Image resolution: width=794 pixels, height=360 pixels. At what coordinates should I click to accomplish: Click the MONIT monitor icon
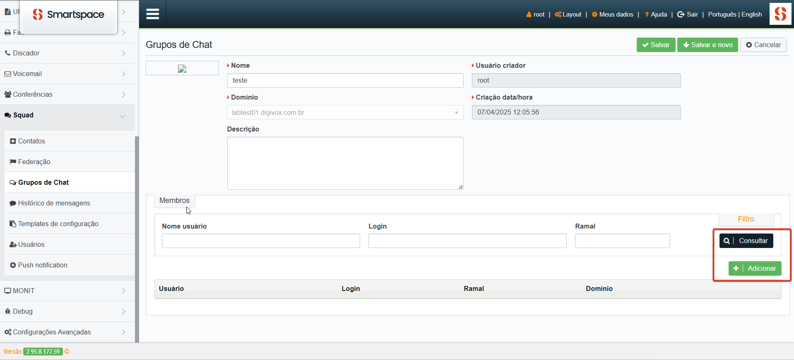tap(7, 291)
